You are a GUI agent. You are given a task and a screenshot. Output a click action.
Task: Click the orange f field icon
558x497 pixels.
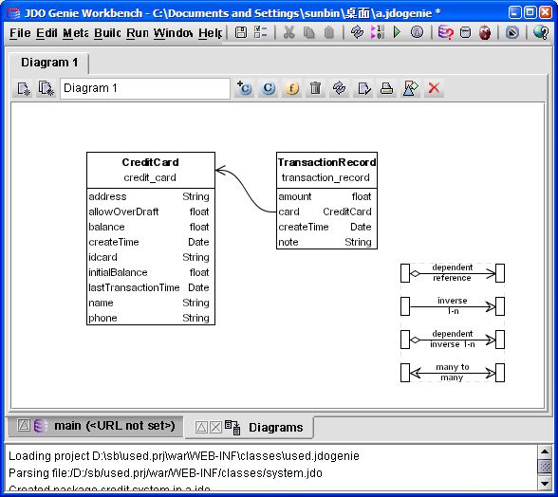pos(292,88)
